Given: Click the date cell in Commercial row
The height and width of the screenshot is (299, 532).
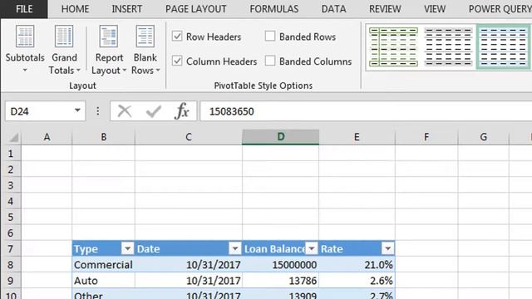Looking at the screenshot, I should (x=189, y=264).
